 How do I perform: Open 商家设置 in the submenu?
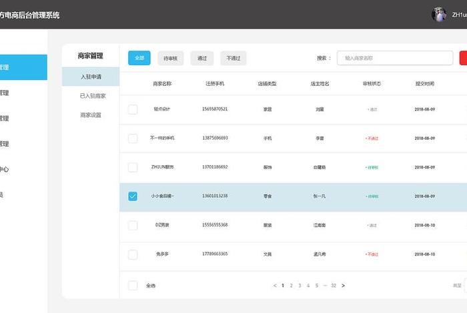tap(91, 115)
